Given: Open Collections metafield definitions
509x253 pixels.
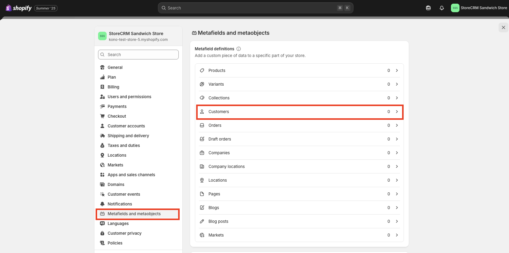Looking at the screenshot, I should coord(299,98).
